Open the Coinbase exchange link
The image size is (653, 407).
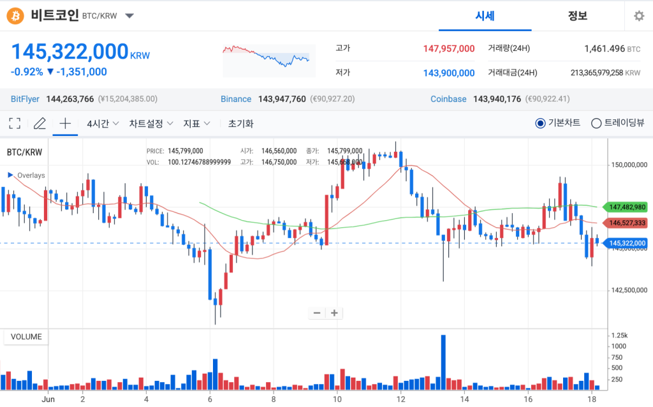click(x=448, y=99)
